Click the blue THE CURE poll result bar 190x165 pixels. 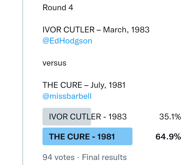87,137
